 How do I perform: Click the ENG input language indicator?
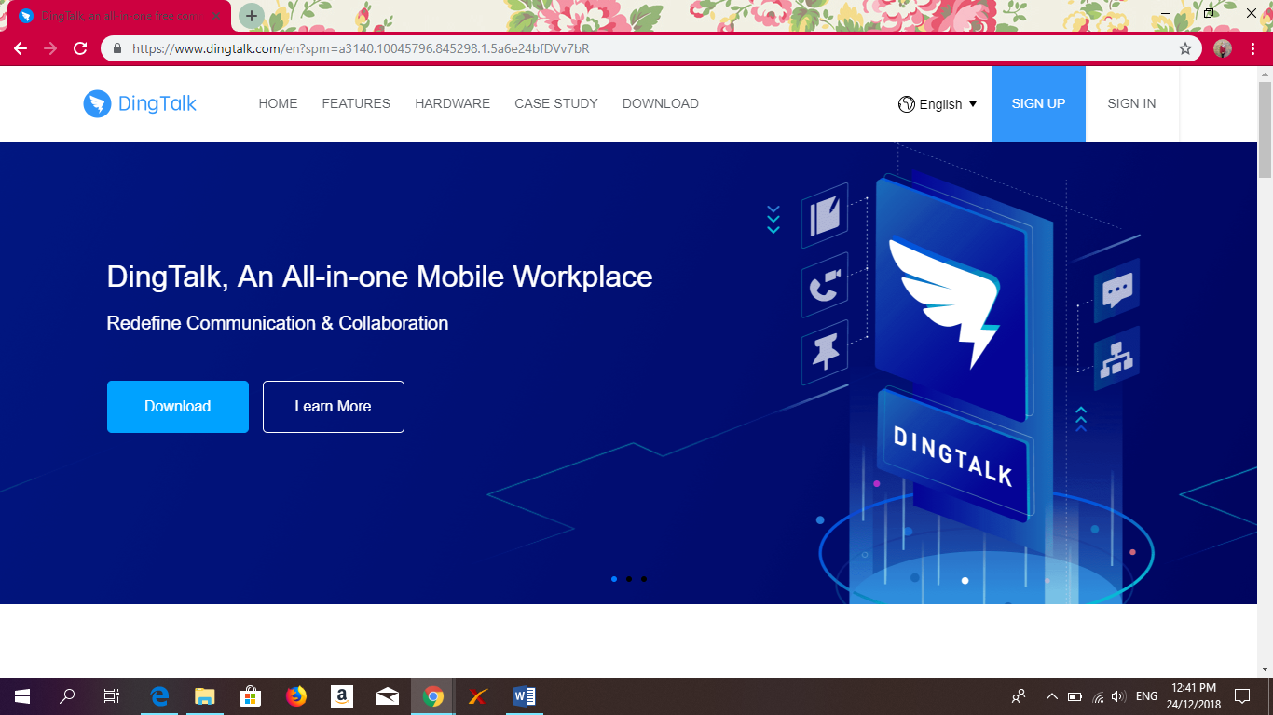1147,696
